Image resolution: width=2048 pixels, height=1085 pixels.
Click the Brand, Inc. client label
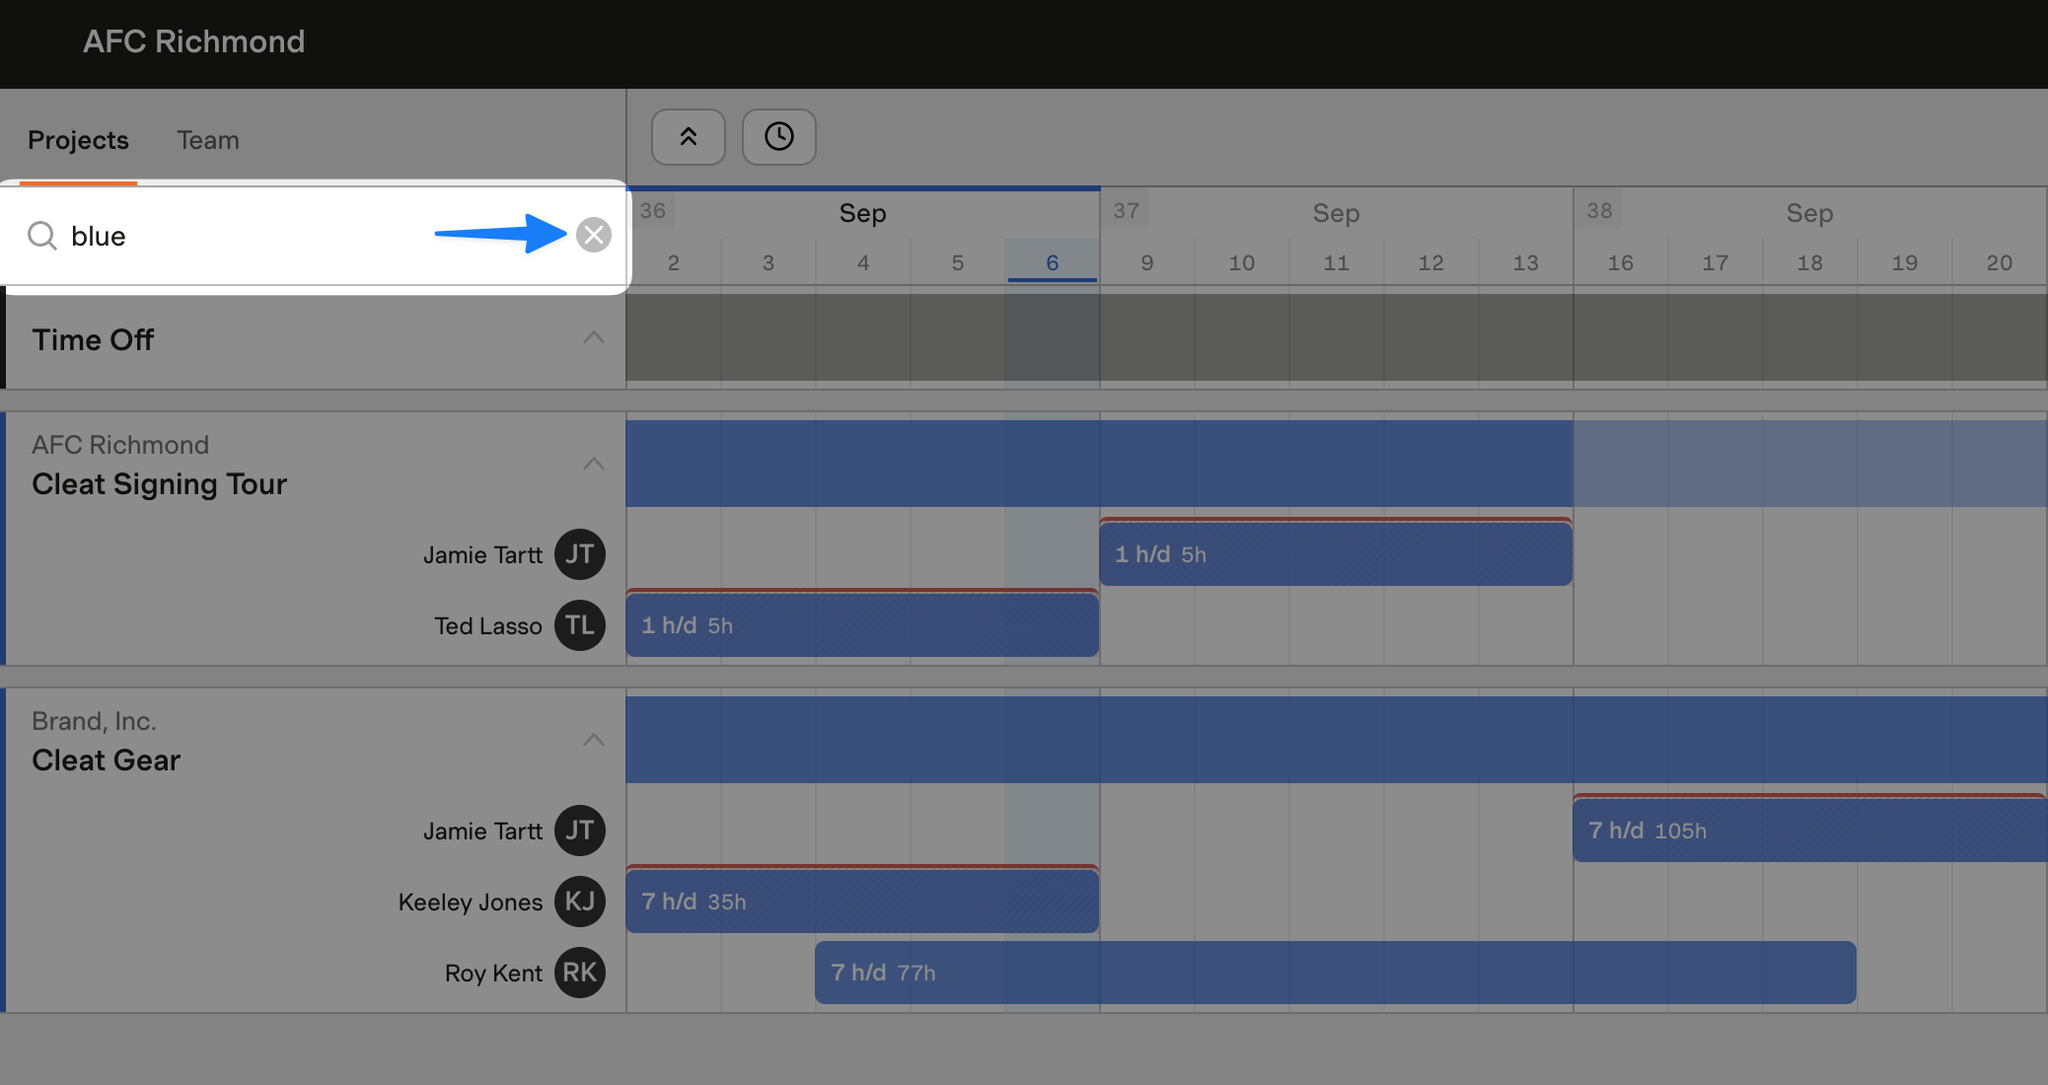pos(94,721)
